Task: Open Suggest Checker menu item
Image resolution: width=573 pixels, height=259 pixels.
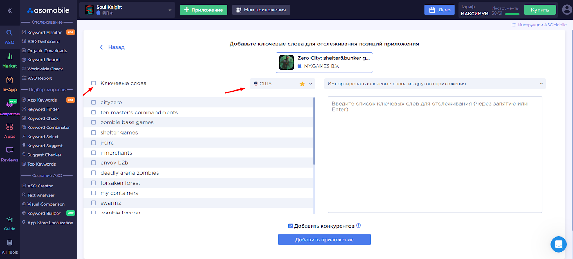Action: point(44,155)
